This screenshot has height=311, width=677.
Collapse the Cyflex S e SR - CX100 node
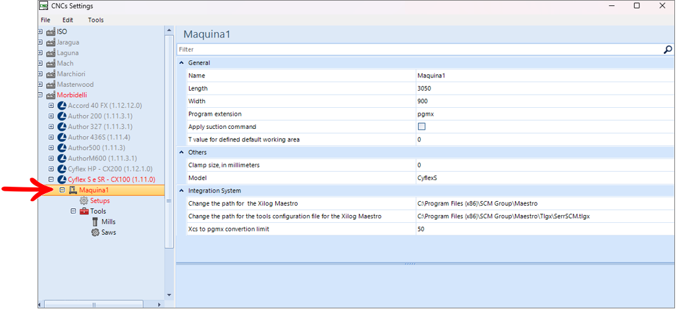pos(51,179)
